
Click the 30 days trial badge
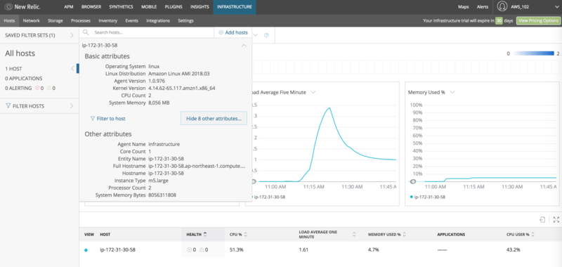(x=499, y=21)
